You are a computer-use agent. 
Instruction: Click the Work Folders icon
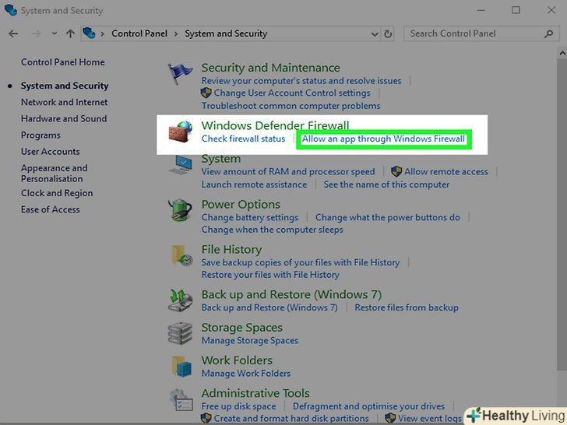(181, 366)
